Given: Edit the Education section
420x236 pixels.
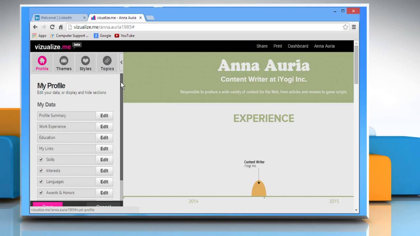Looking at the screenshot, I should 104,138.
